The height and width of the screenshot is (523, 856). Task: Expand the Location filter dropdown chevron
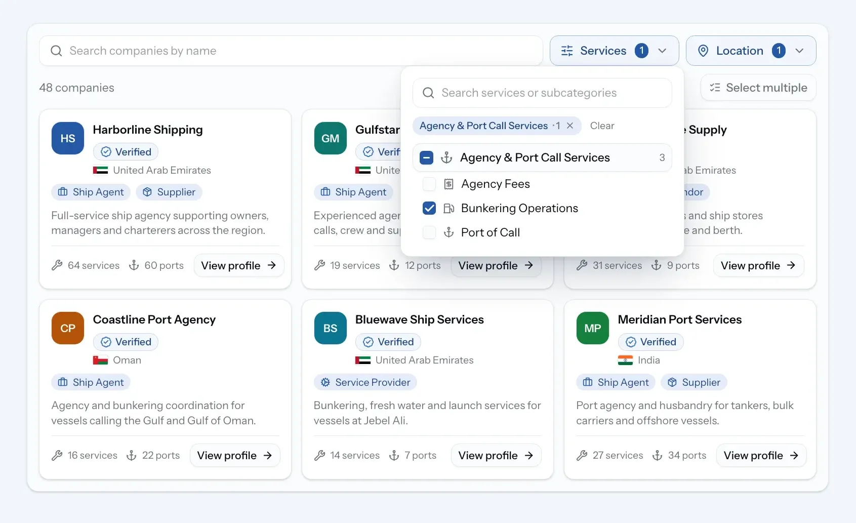point(799,51)
